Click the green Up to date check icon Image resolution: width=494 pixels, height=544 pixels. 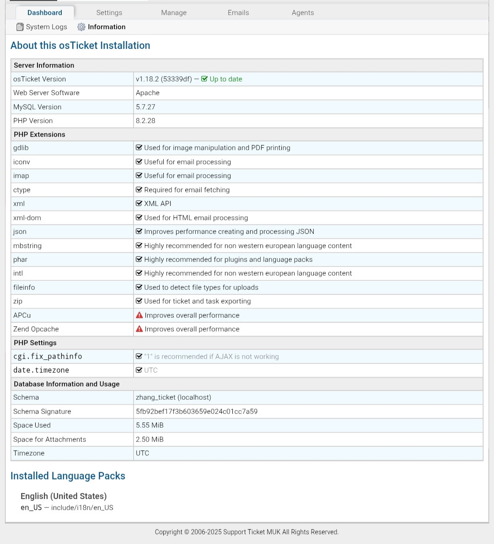coord(204,79)
